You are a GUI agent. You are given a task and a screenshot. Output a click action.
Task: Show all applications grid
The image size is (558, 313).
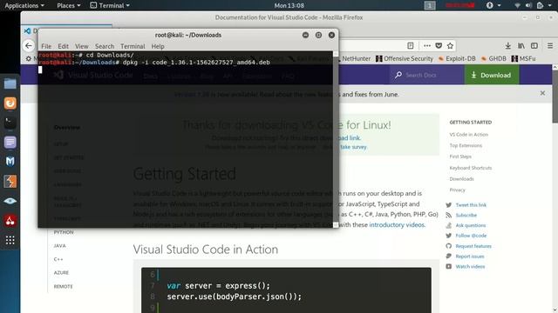tap(10, 240)
